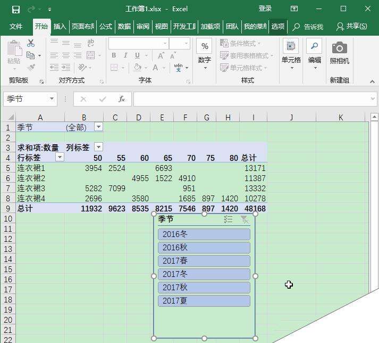Screen dimensions: 379x343
Task: Click the Cut scissors icon
Action: tap(31, 43)
